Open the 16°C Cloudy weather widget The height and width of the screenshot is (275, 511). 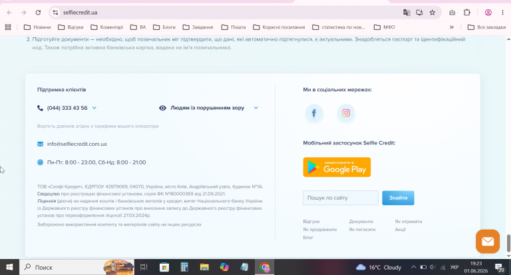(379, 267)
